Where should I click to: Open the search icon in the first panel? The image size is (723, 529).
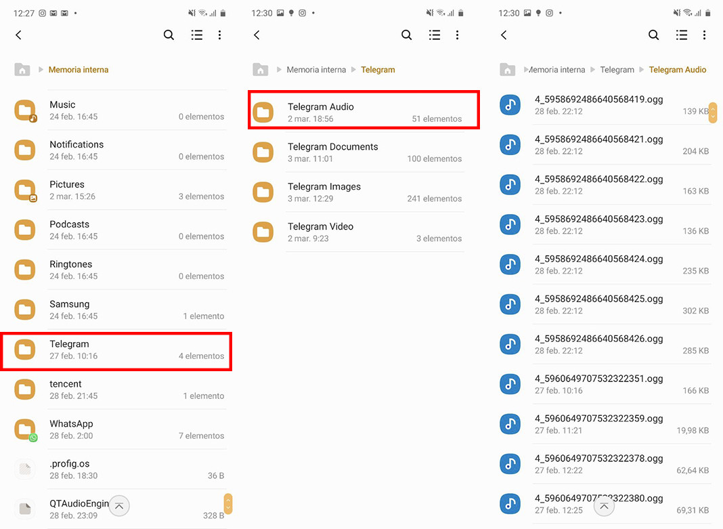click(169, 35)
